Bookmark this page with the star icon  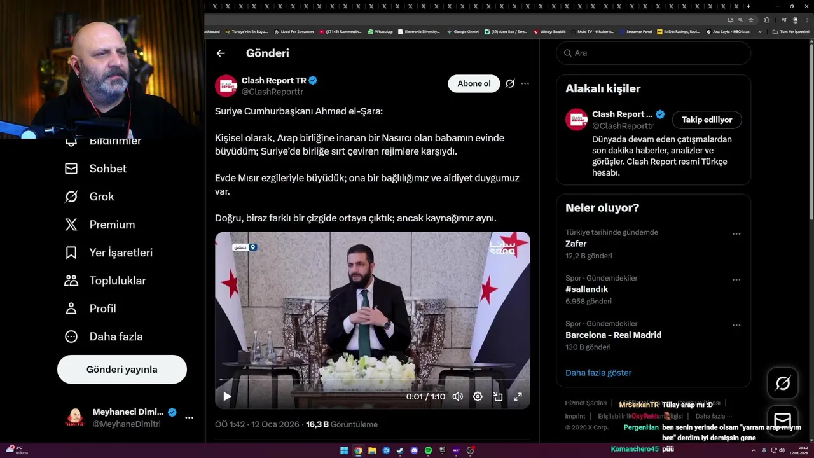(751, 20)
